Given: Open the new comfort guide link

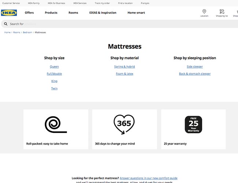Looking at the screenshot, I should 148,178.
